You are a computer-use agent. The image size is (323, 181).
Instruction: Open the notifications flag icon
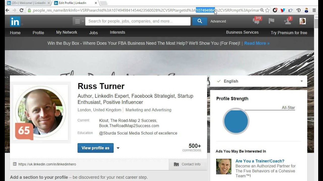point(272,21)
